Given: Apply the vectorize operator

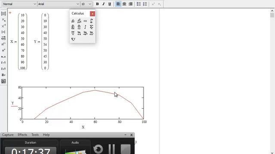Looking at the screenshot, I should (3, 38).
